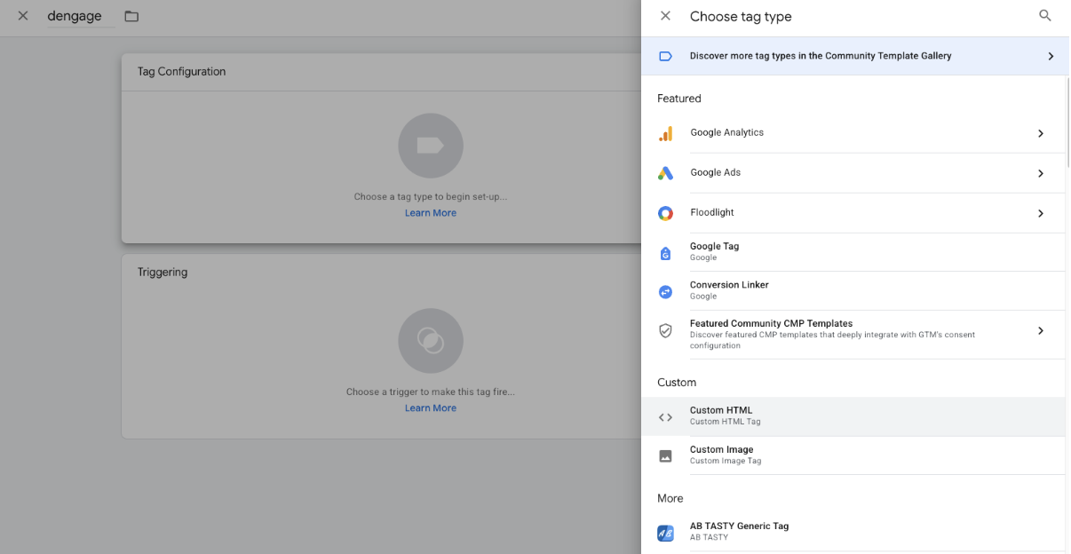The width and height of the screenshot is (1071, 554).
Task: Click the Custom HTML code brackets icon
Action: pos(665,417)
